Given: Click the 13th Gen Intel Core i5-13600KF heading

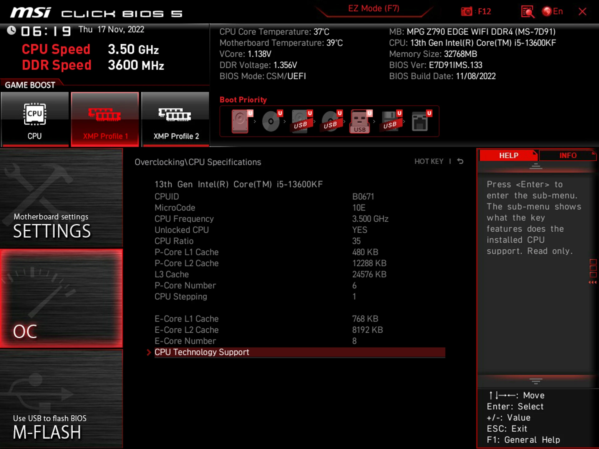Looking at the screenshot, I should [x=239, y=184].
